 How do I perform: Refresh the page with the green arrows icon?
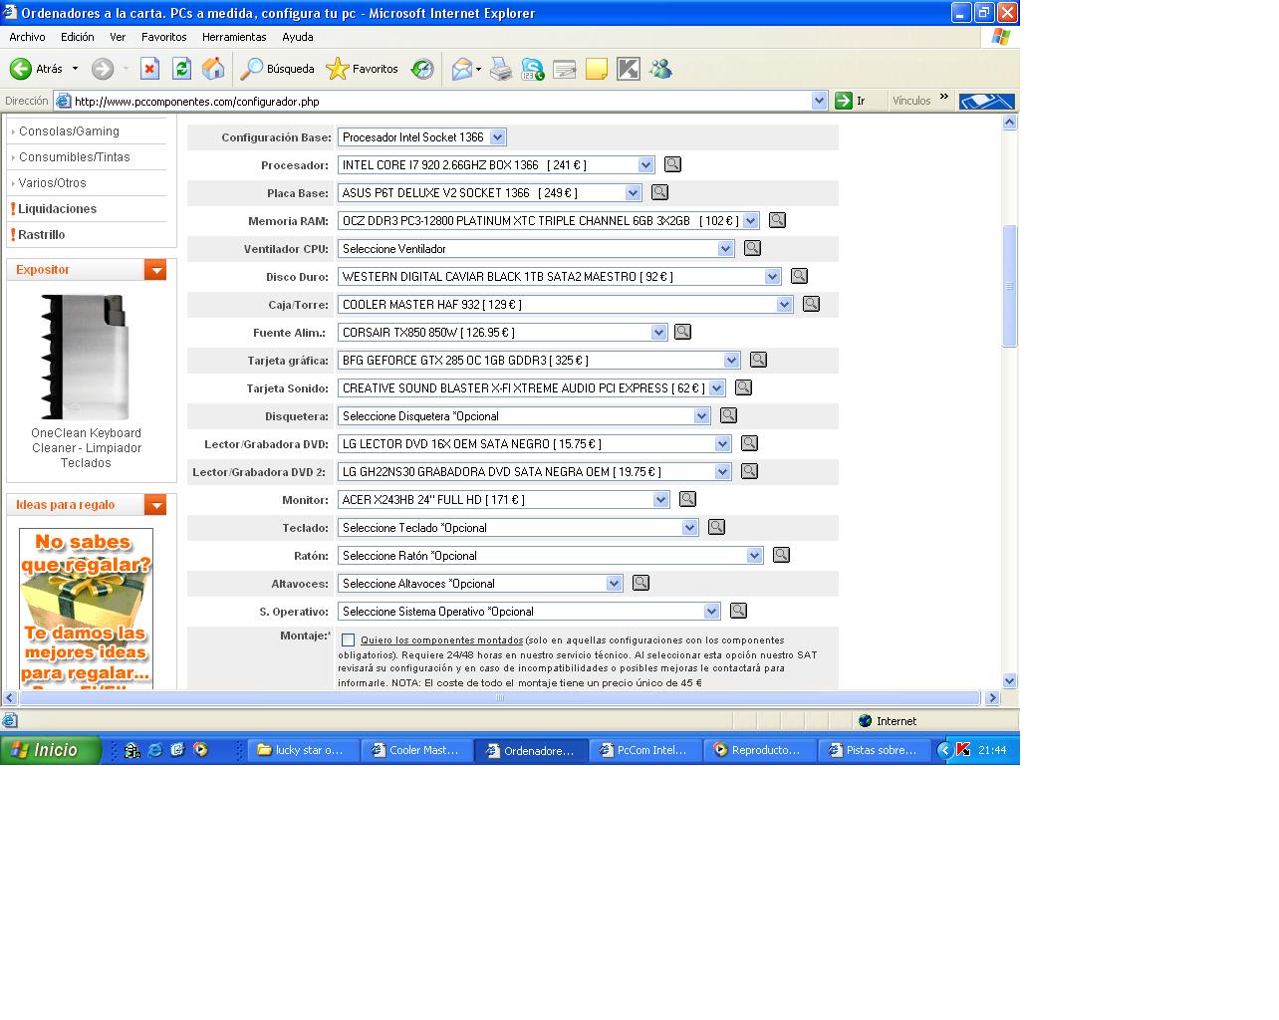(181, 69)
